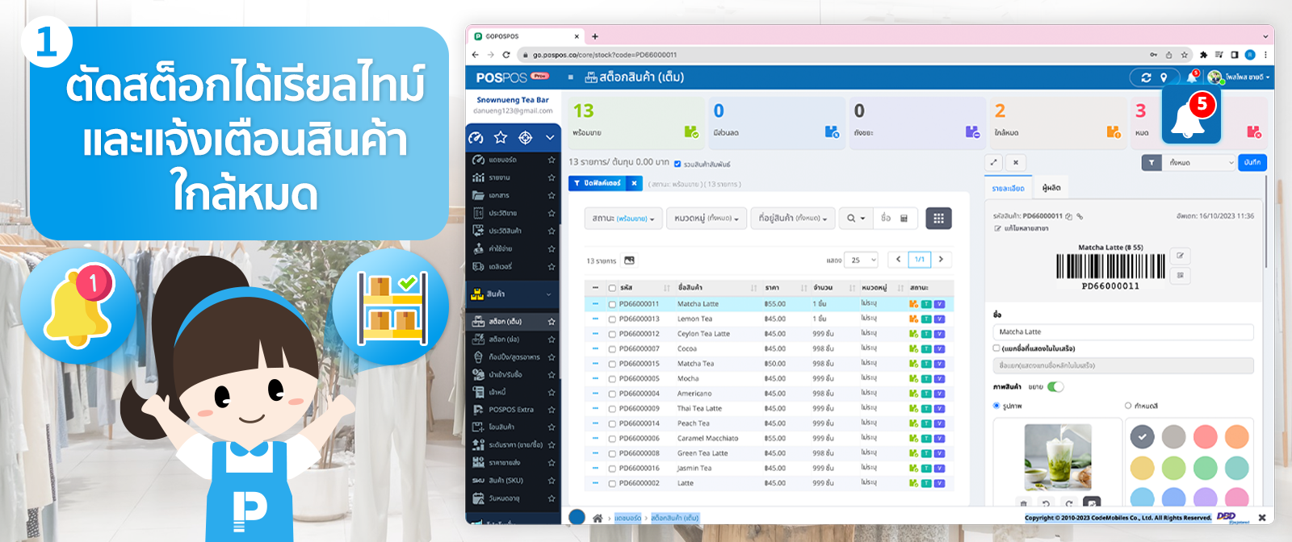Image resolution: width=1292 pixels, height=542 pixels.
Task: Uncheck the รวมสินค้าสัมพันธ์ checkbox
Action: pyautogui.click(x=677, y=165)
